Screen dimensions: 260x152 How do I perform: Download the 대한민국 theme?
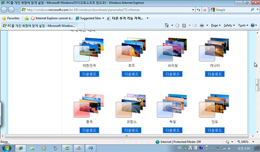[89, 74]
